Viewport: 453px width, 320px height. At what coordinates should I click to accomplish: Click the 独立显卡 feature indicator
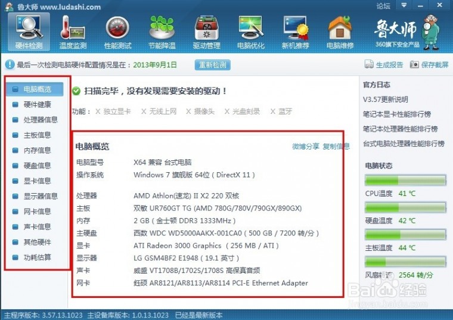coord(113,111)
